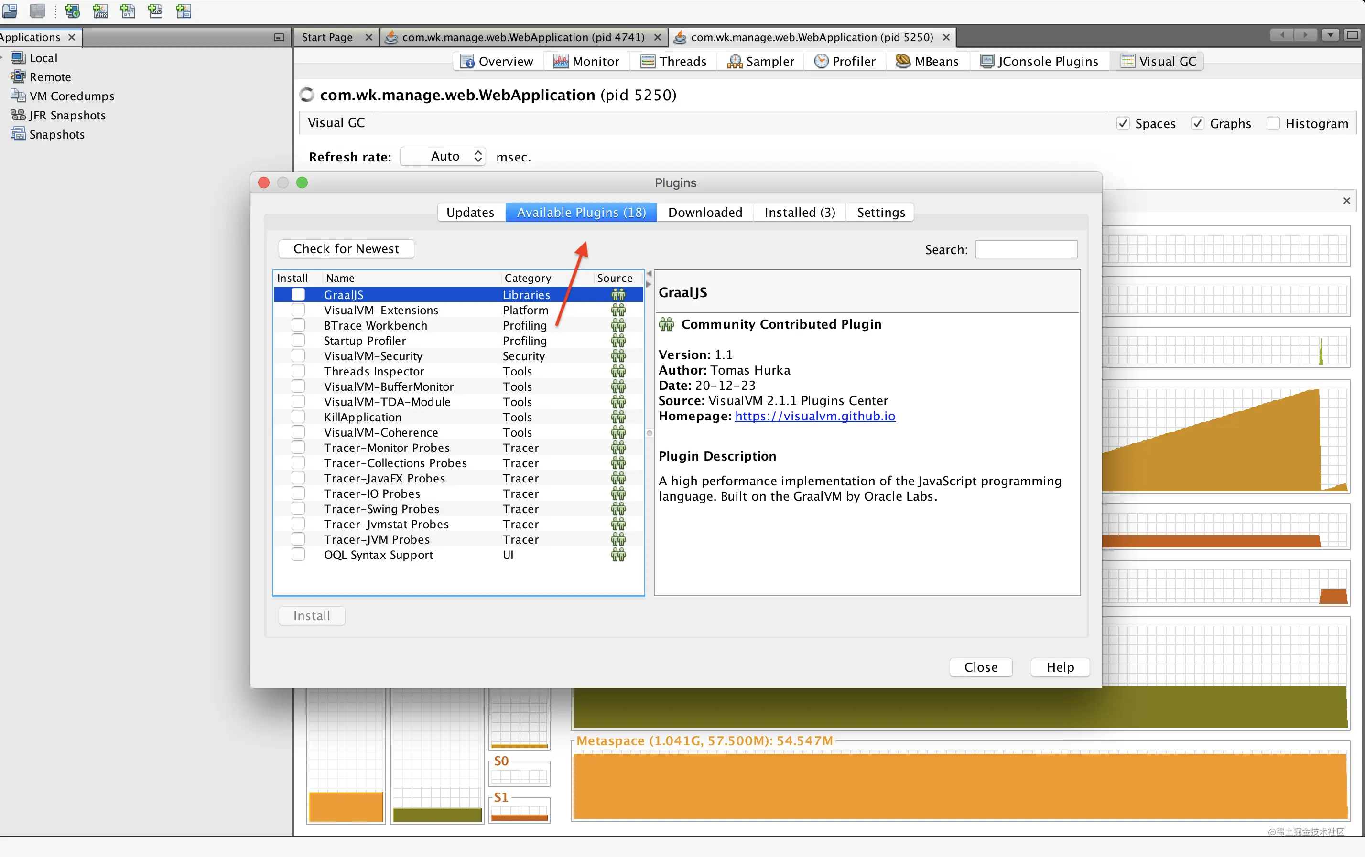Screen dimensions: 1365x857
Task: Enable the Histogram checkbox in Visual GC
Action: (1273, 123)
